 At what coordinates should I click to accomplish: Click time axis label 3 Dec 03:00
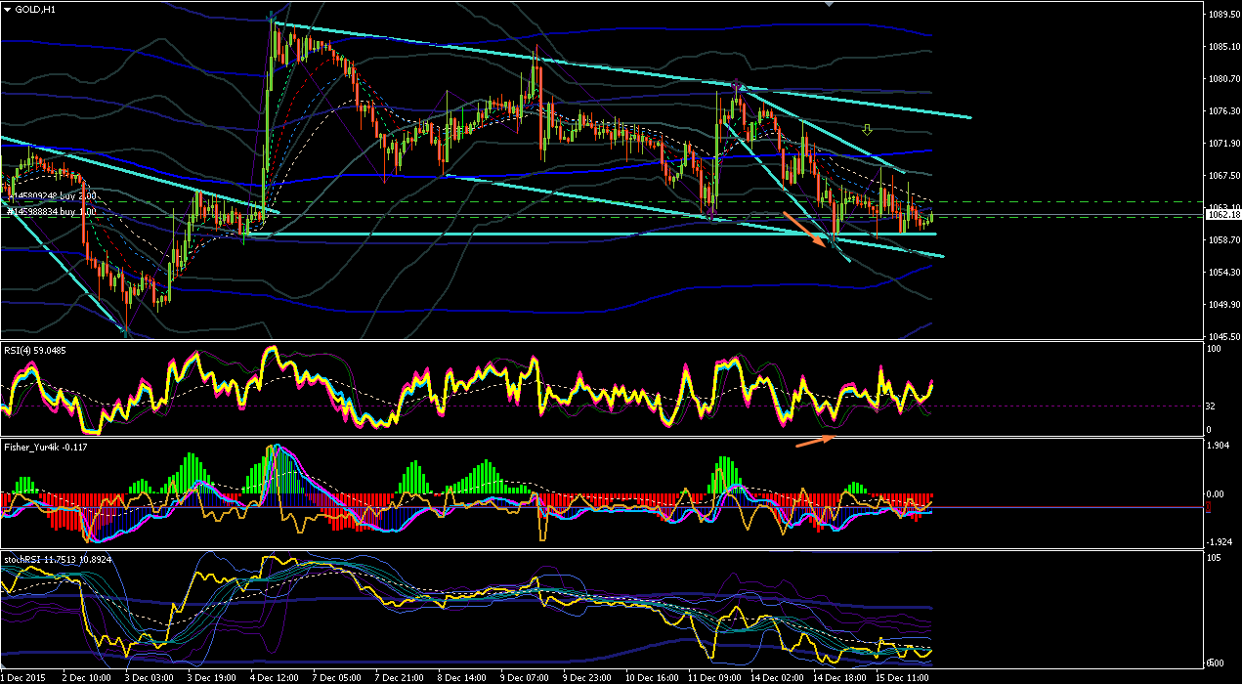click(x=151, y=676)
